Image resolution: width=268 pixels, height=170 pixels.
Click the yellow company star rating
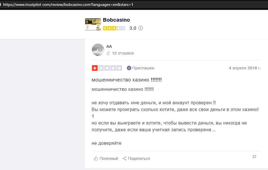point(114,28)
